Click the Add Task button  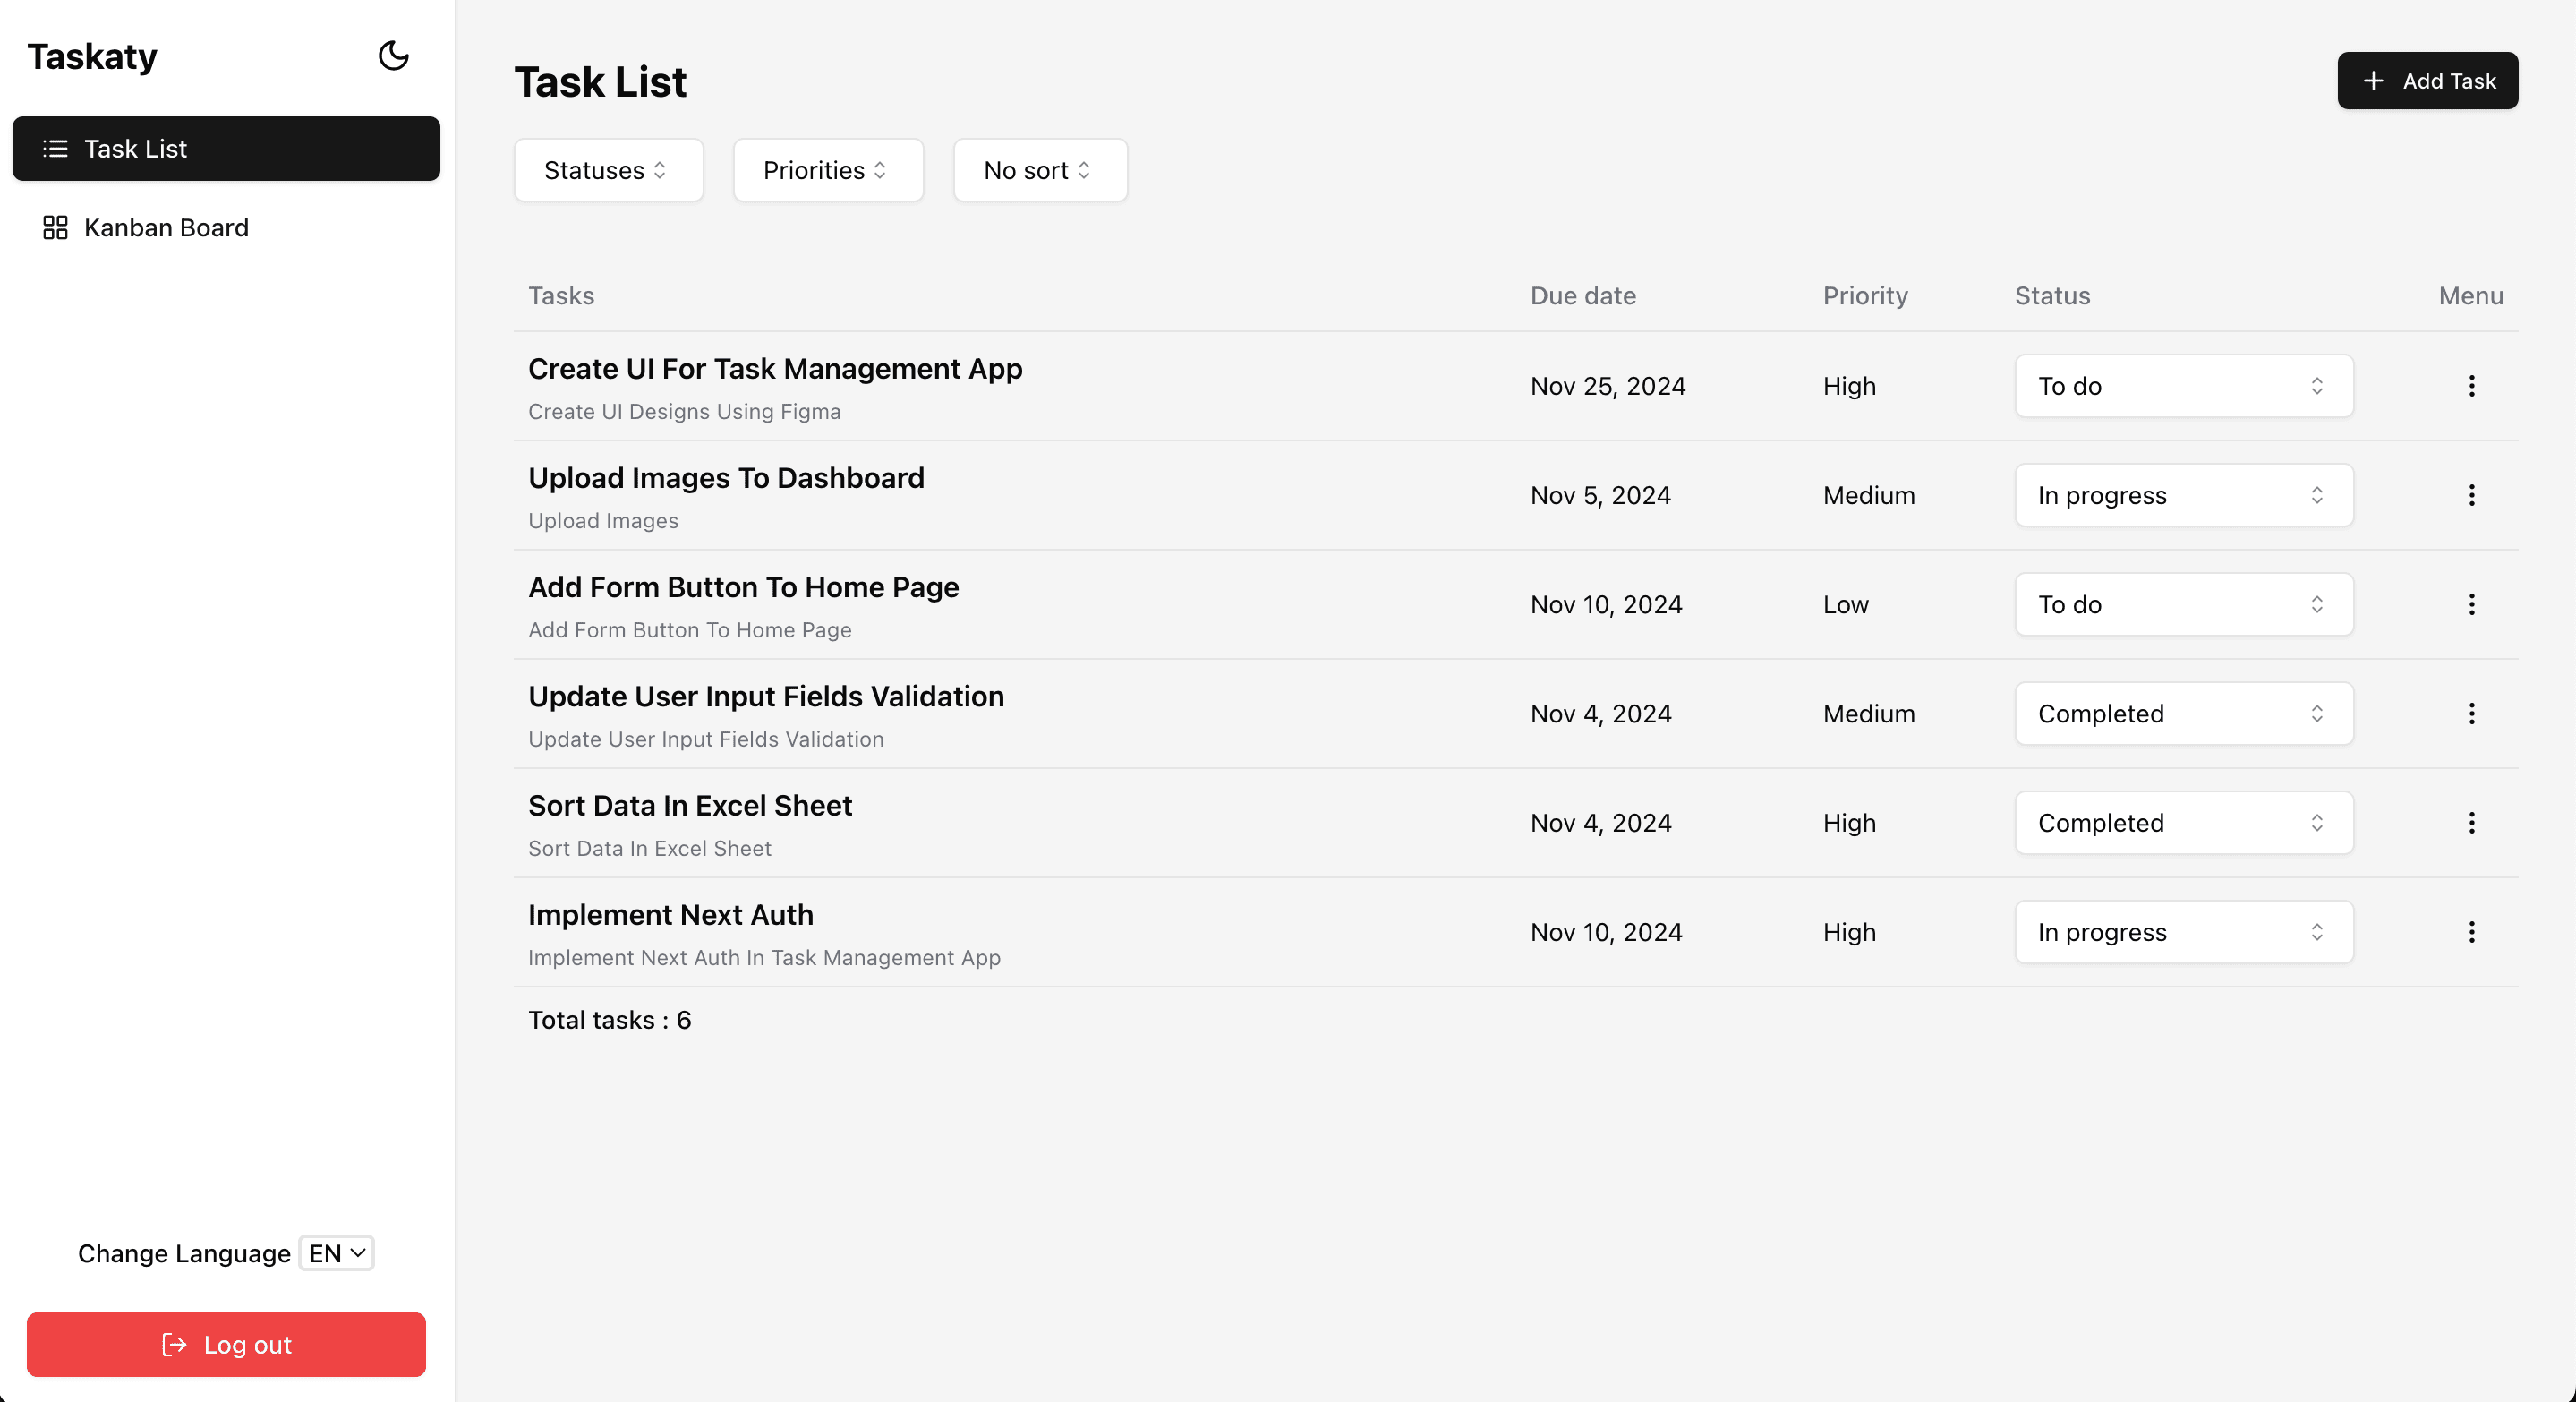tap(2427, 81)
